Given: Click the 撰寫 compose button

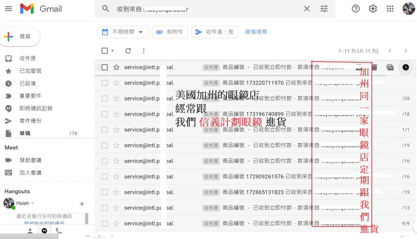Looking at the screenshot, I should pos(21,36).
